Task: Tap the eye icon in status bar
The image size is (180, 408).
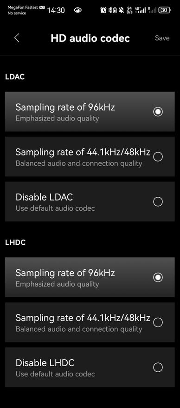Action: coord(77,10)
